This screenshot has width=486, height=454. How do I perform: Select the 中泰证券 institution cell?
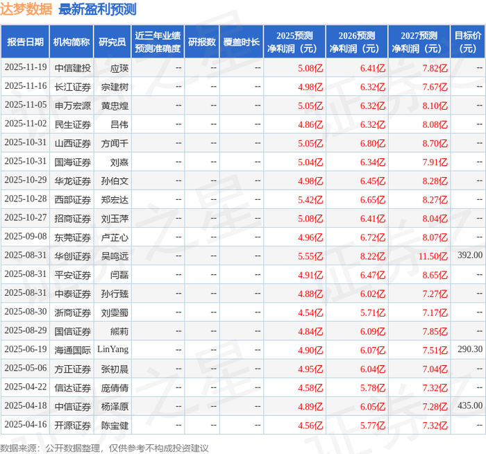[x=72, y=294]
